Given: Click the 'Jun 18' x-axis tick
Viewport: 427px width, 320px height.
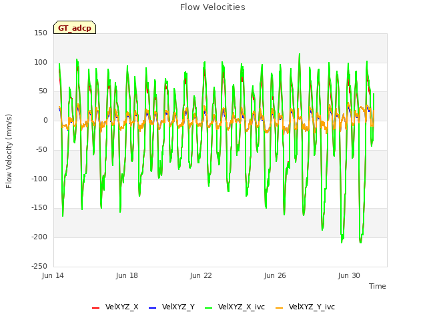Looking at the screenshot, I should point(127,275).
